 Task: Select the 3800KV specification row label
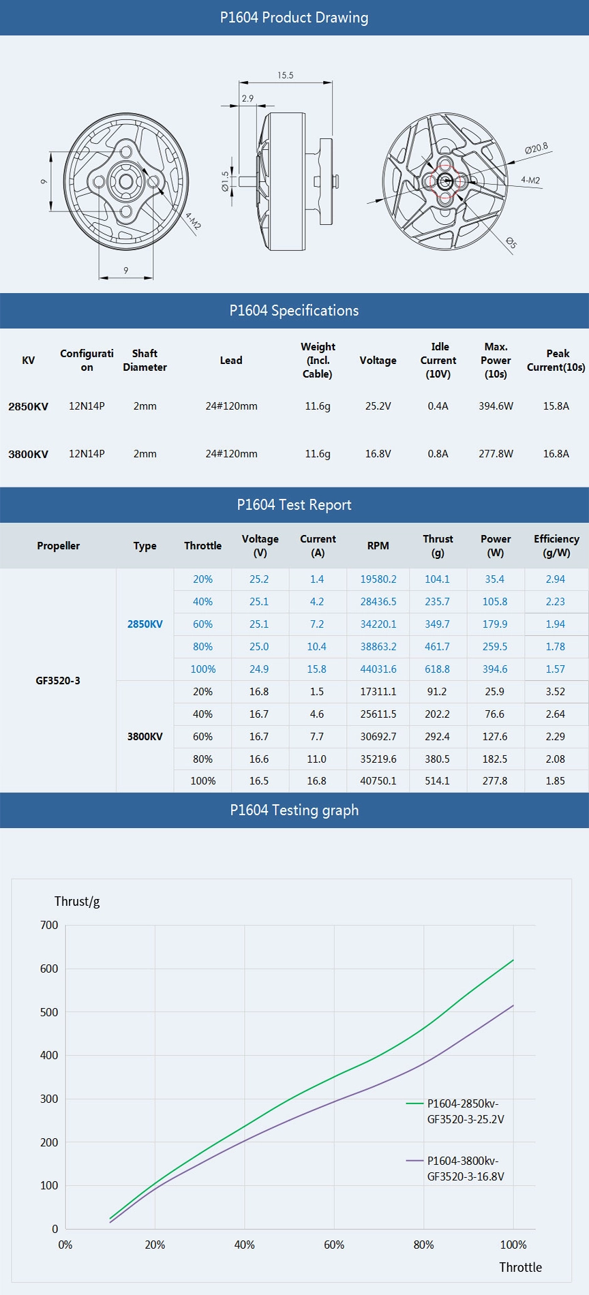coord(29,454)
